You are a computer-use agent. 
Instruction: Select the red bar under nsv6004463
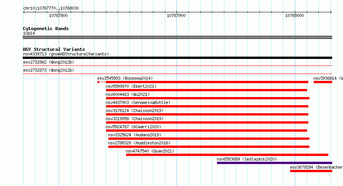208,98
